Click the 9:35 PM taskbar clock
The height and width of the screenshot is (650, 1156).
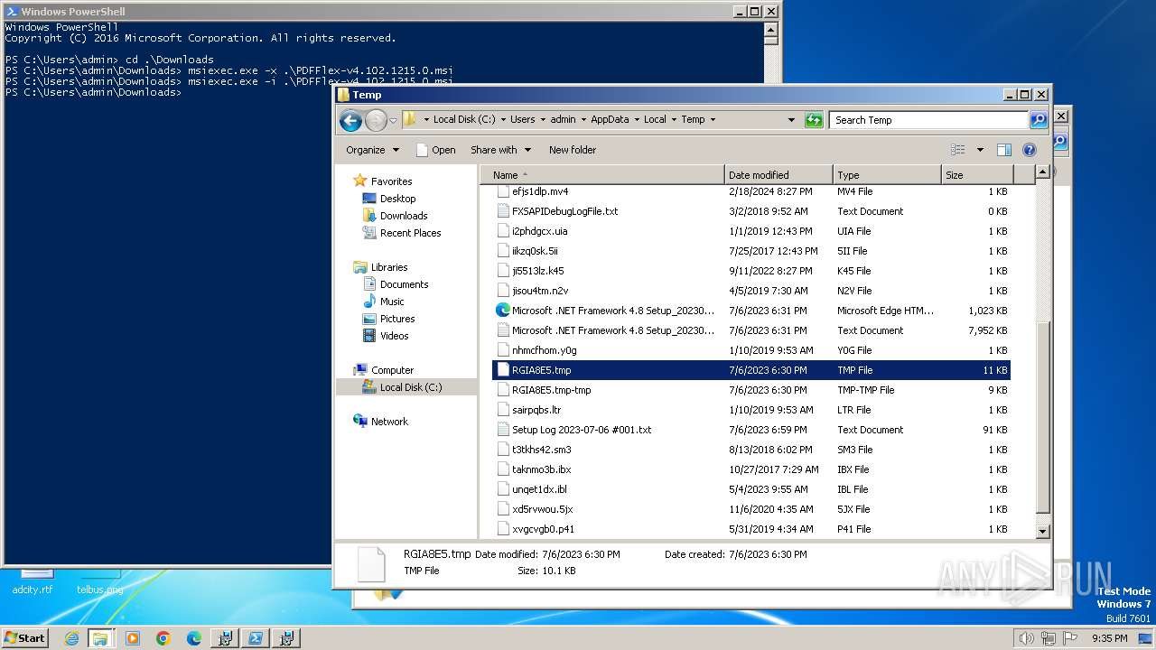[1109, 638]
